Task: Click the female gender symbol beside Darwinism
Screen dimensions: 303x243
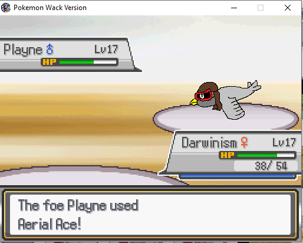Action: (244, 142)
